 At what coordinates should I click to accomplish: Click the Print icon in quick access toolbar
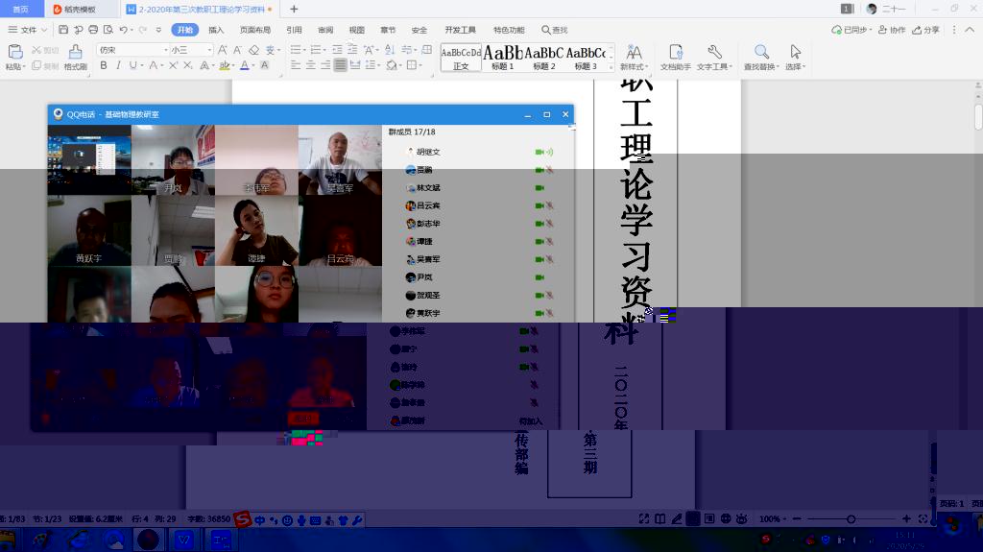point(93,30)
